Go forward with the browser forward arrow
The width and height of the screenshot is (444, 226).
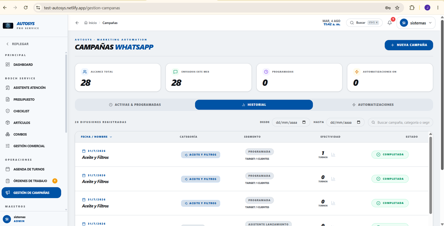[x=15, y=8]
